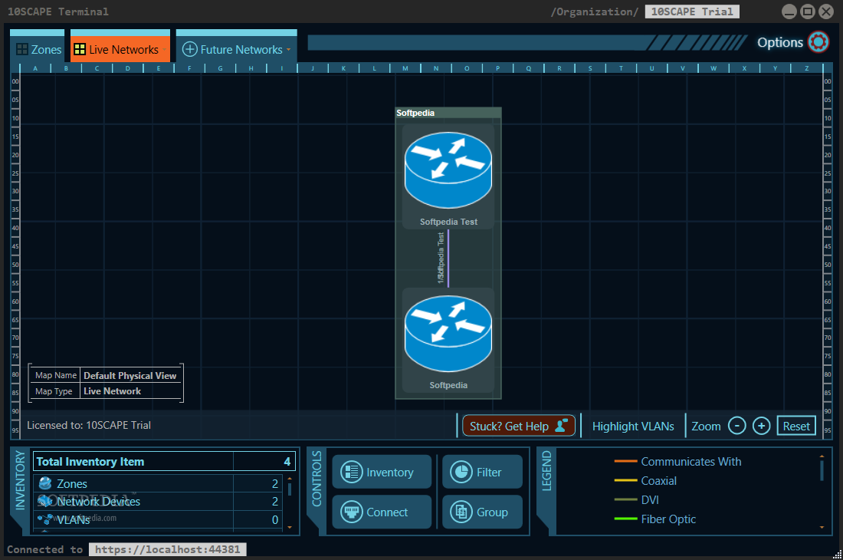Select the Softpedia Test router icon

click(x=448, y=170)
